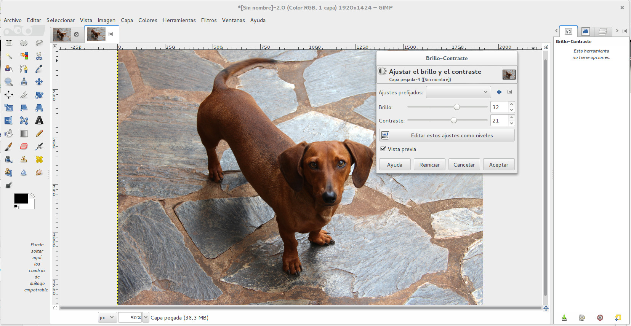Select the Paintbrush tool
631x326 pixels.
(9, 146)
